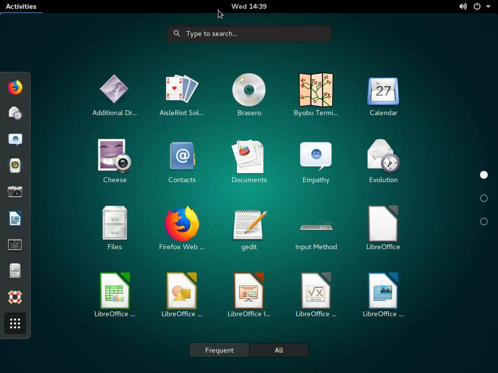Launch LibreOffice Writer from the dock
The width and height of the screenshot is (498, 373).
tap(15, 218)
